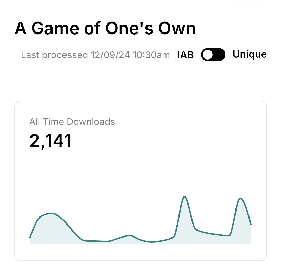The image size is (281, 263).
Task: Click the All Time Downloads label
Action: (x=72, y=122)
